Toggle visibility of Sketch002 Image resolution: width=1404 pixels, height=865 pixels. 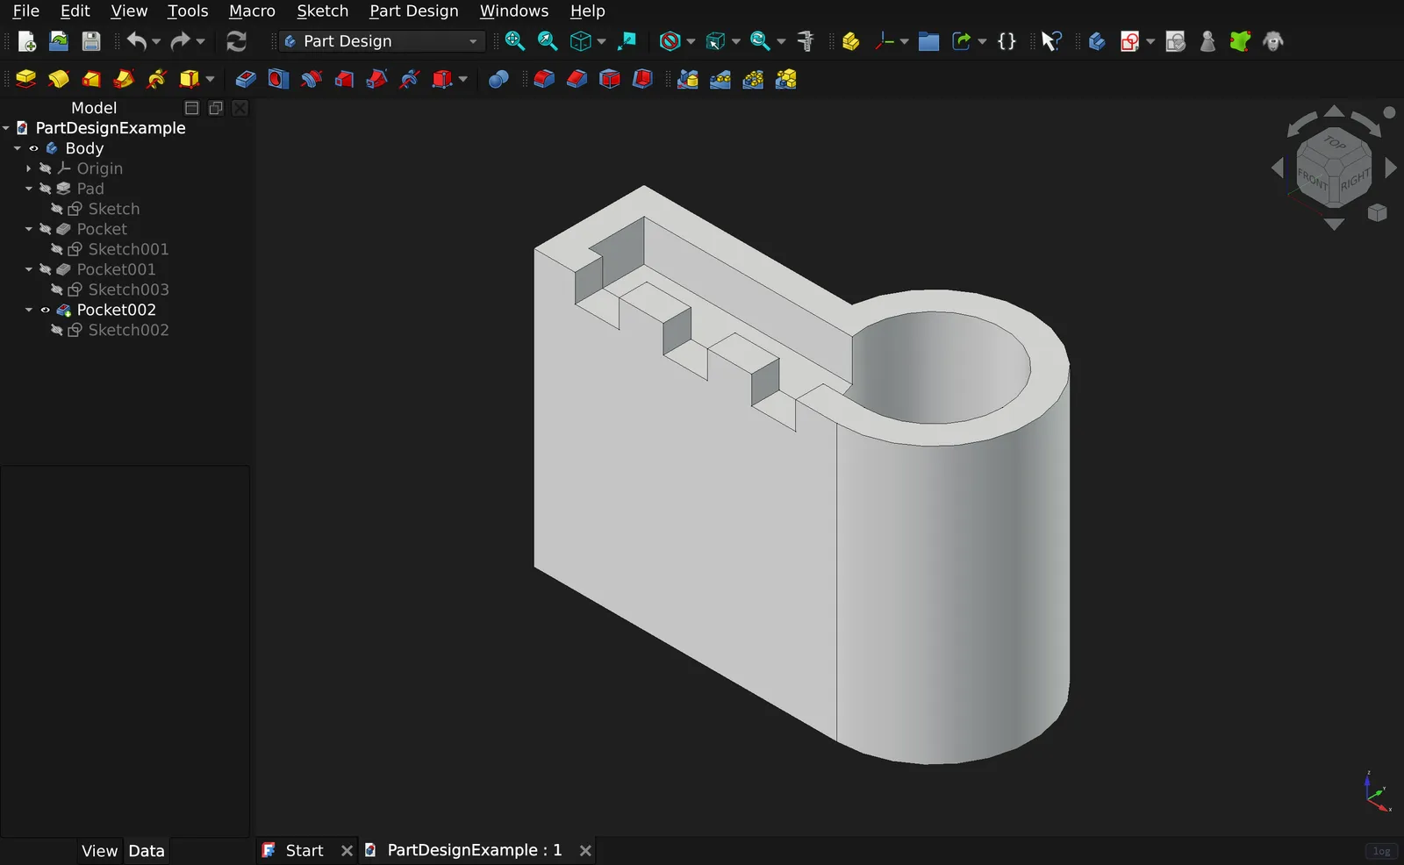[x=56, y=330]
